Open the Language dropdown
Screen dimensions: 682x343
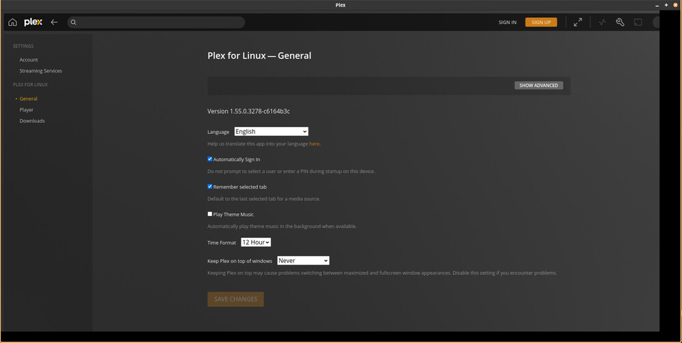(x=271, y=132)
